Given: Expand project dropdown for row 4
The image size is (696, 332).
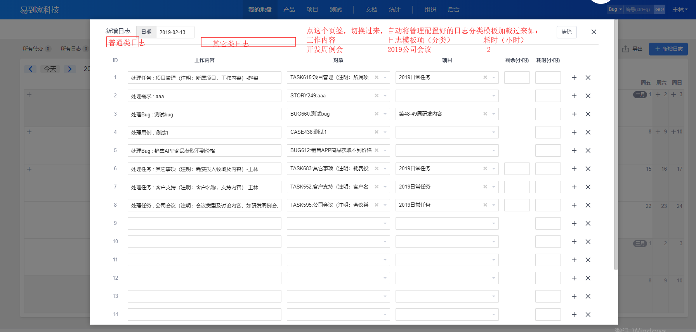Looking at the screenshot, I should (493, 132).
